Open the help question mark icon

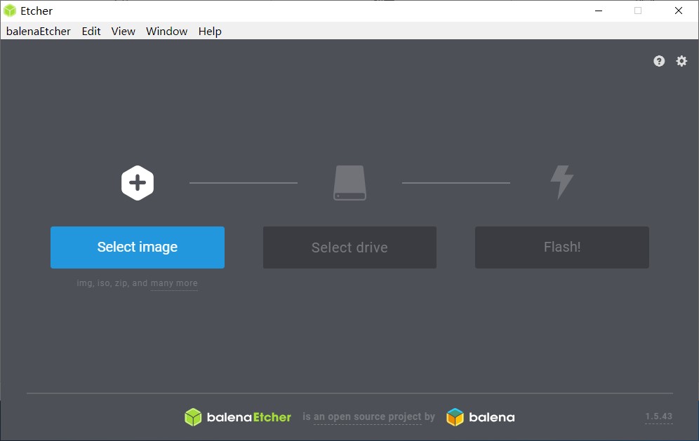point(659,61)
